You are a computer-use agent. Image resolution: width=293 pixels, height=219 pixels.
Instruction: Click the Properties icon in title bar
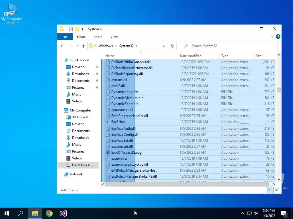tap(71, 29)
